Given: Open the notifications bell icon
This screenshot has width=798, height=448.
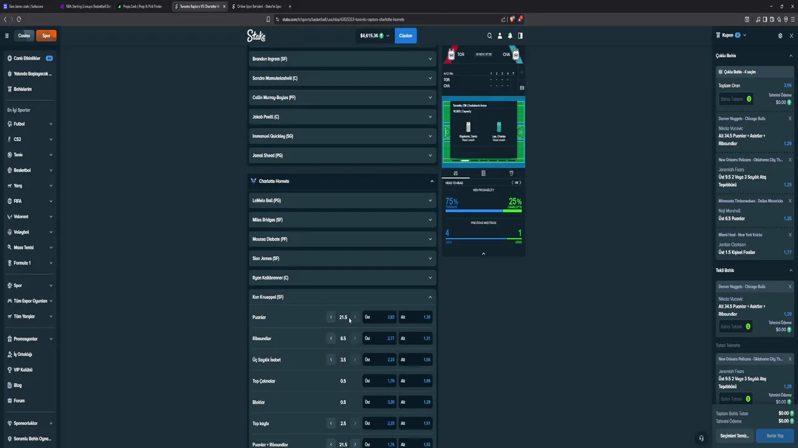Looking at the screenshot, I should coord(510,35).
